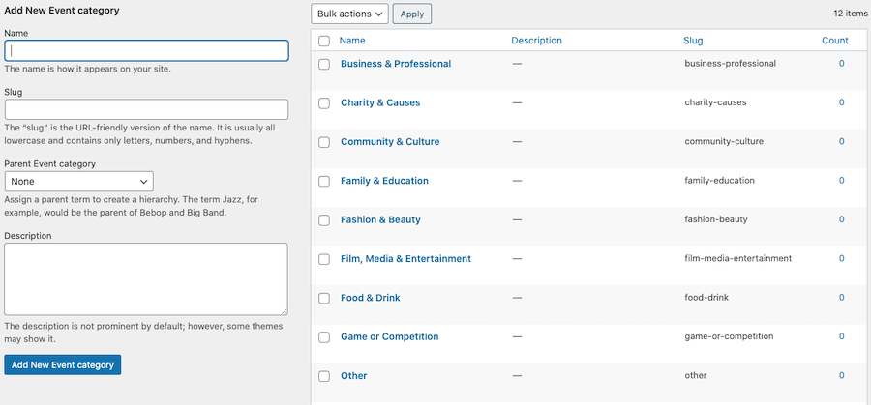871x405 pixels.
Task: Tick the Other category checkbox
Action: 324,376
